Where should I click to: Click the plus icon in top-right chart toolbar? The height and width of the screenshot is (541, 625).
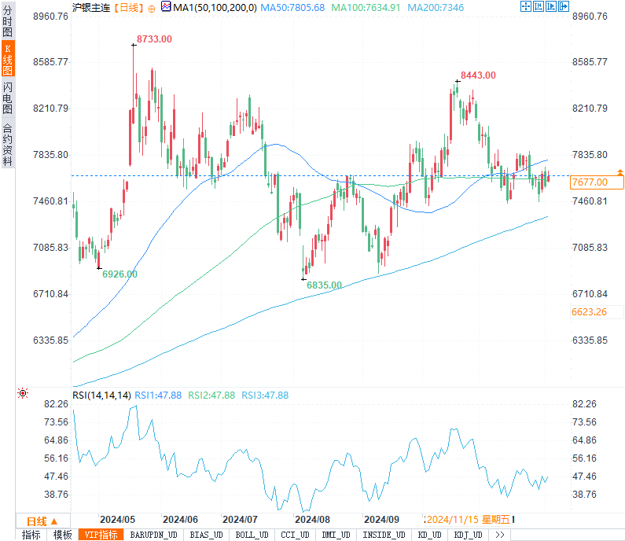point(526,7)
